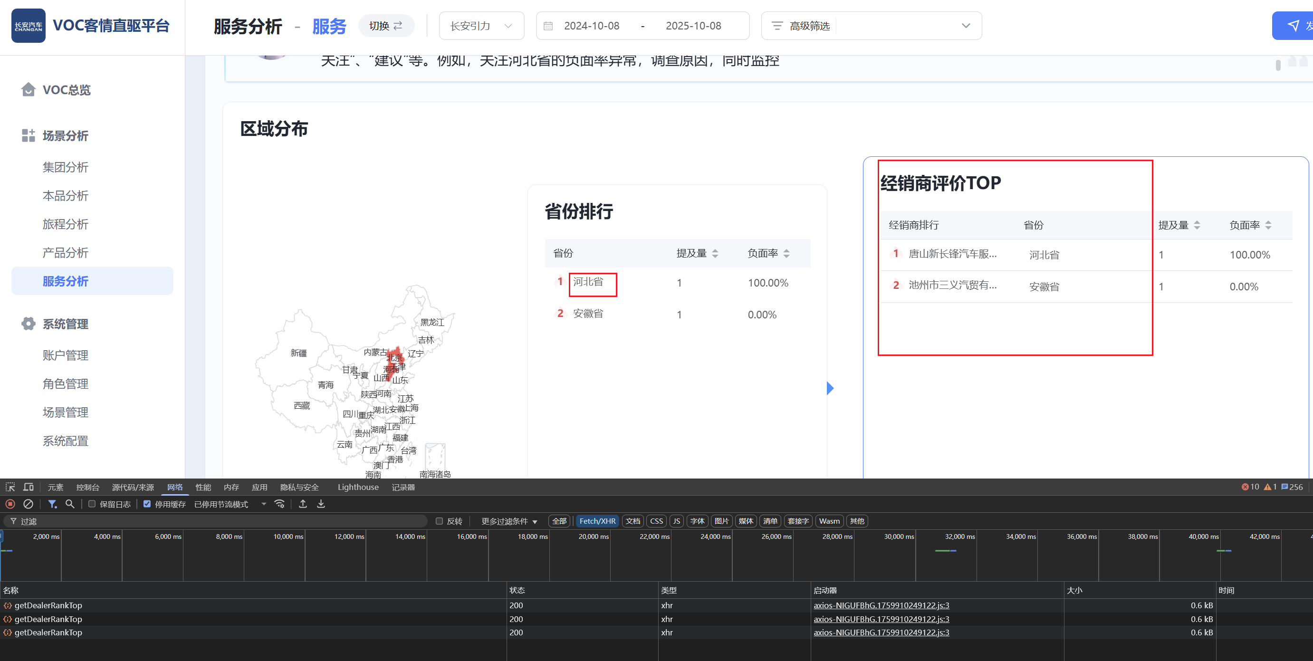Open the 已停用节流模式 throttling dropdown
The height and width of the screenshot is (661, 1313).
pyautogui.click(x=230, y=504)
